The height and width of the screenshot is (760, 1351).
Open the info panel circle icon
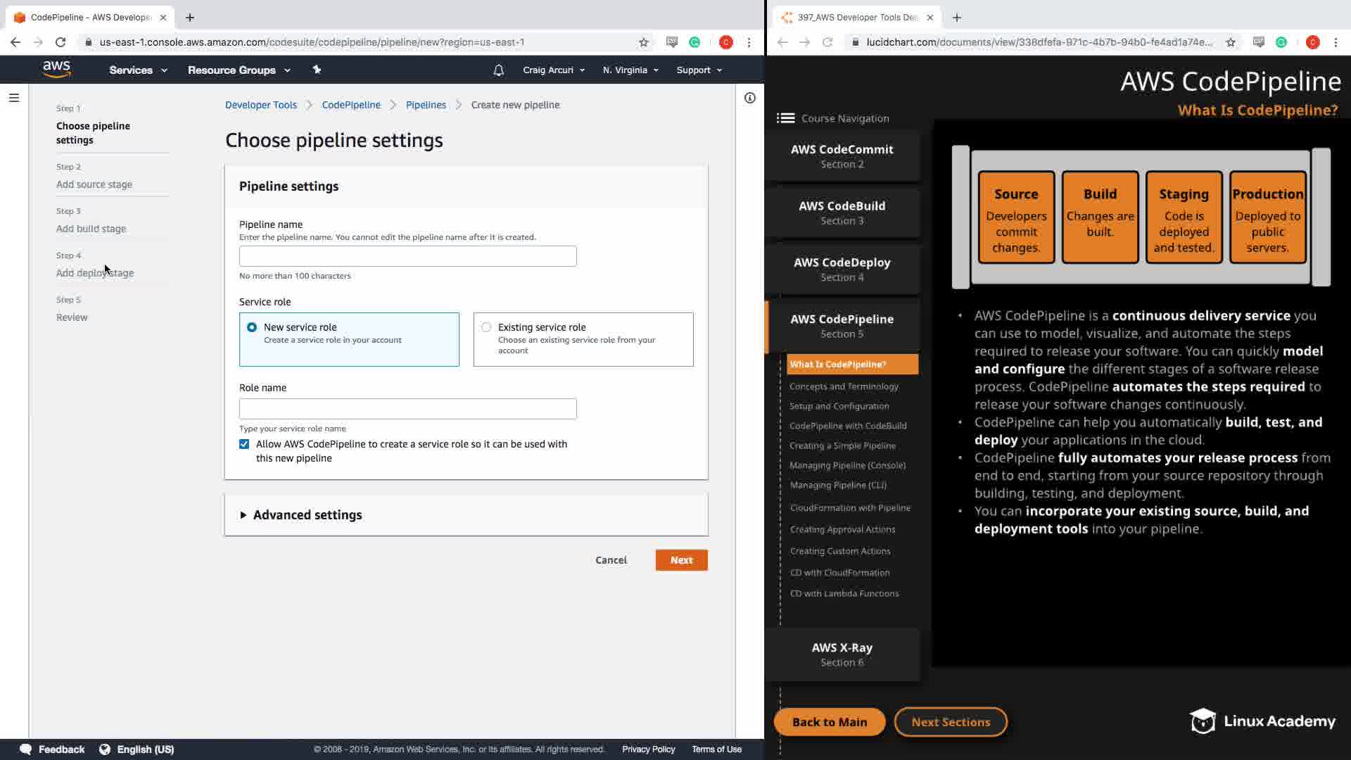point(750,98)
